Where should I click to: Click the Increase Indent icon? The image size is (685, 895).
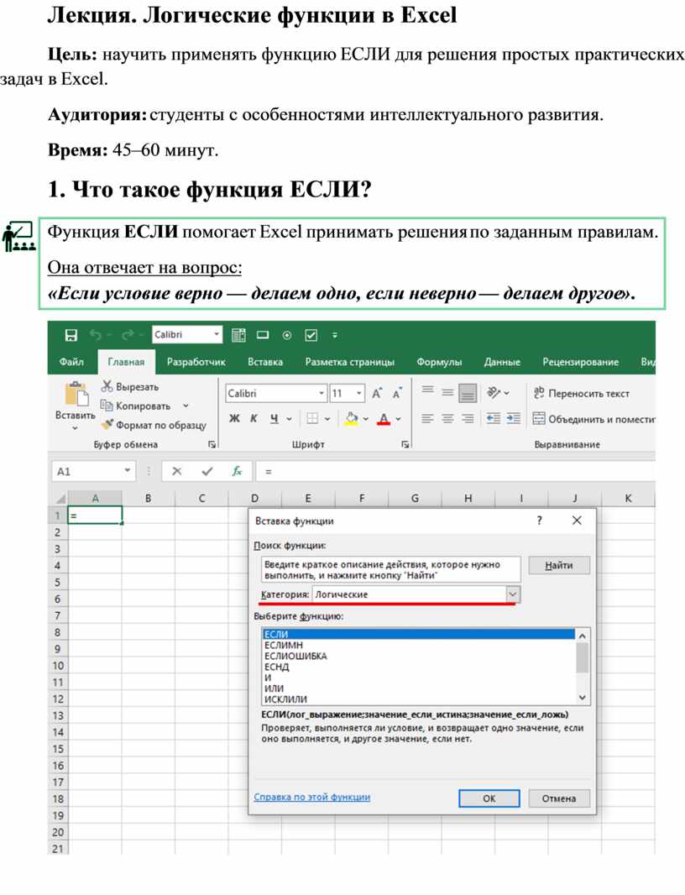point(513,418)
